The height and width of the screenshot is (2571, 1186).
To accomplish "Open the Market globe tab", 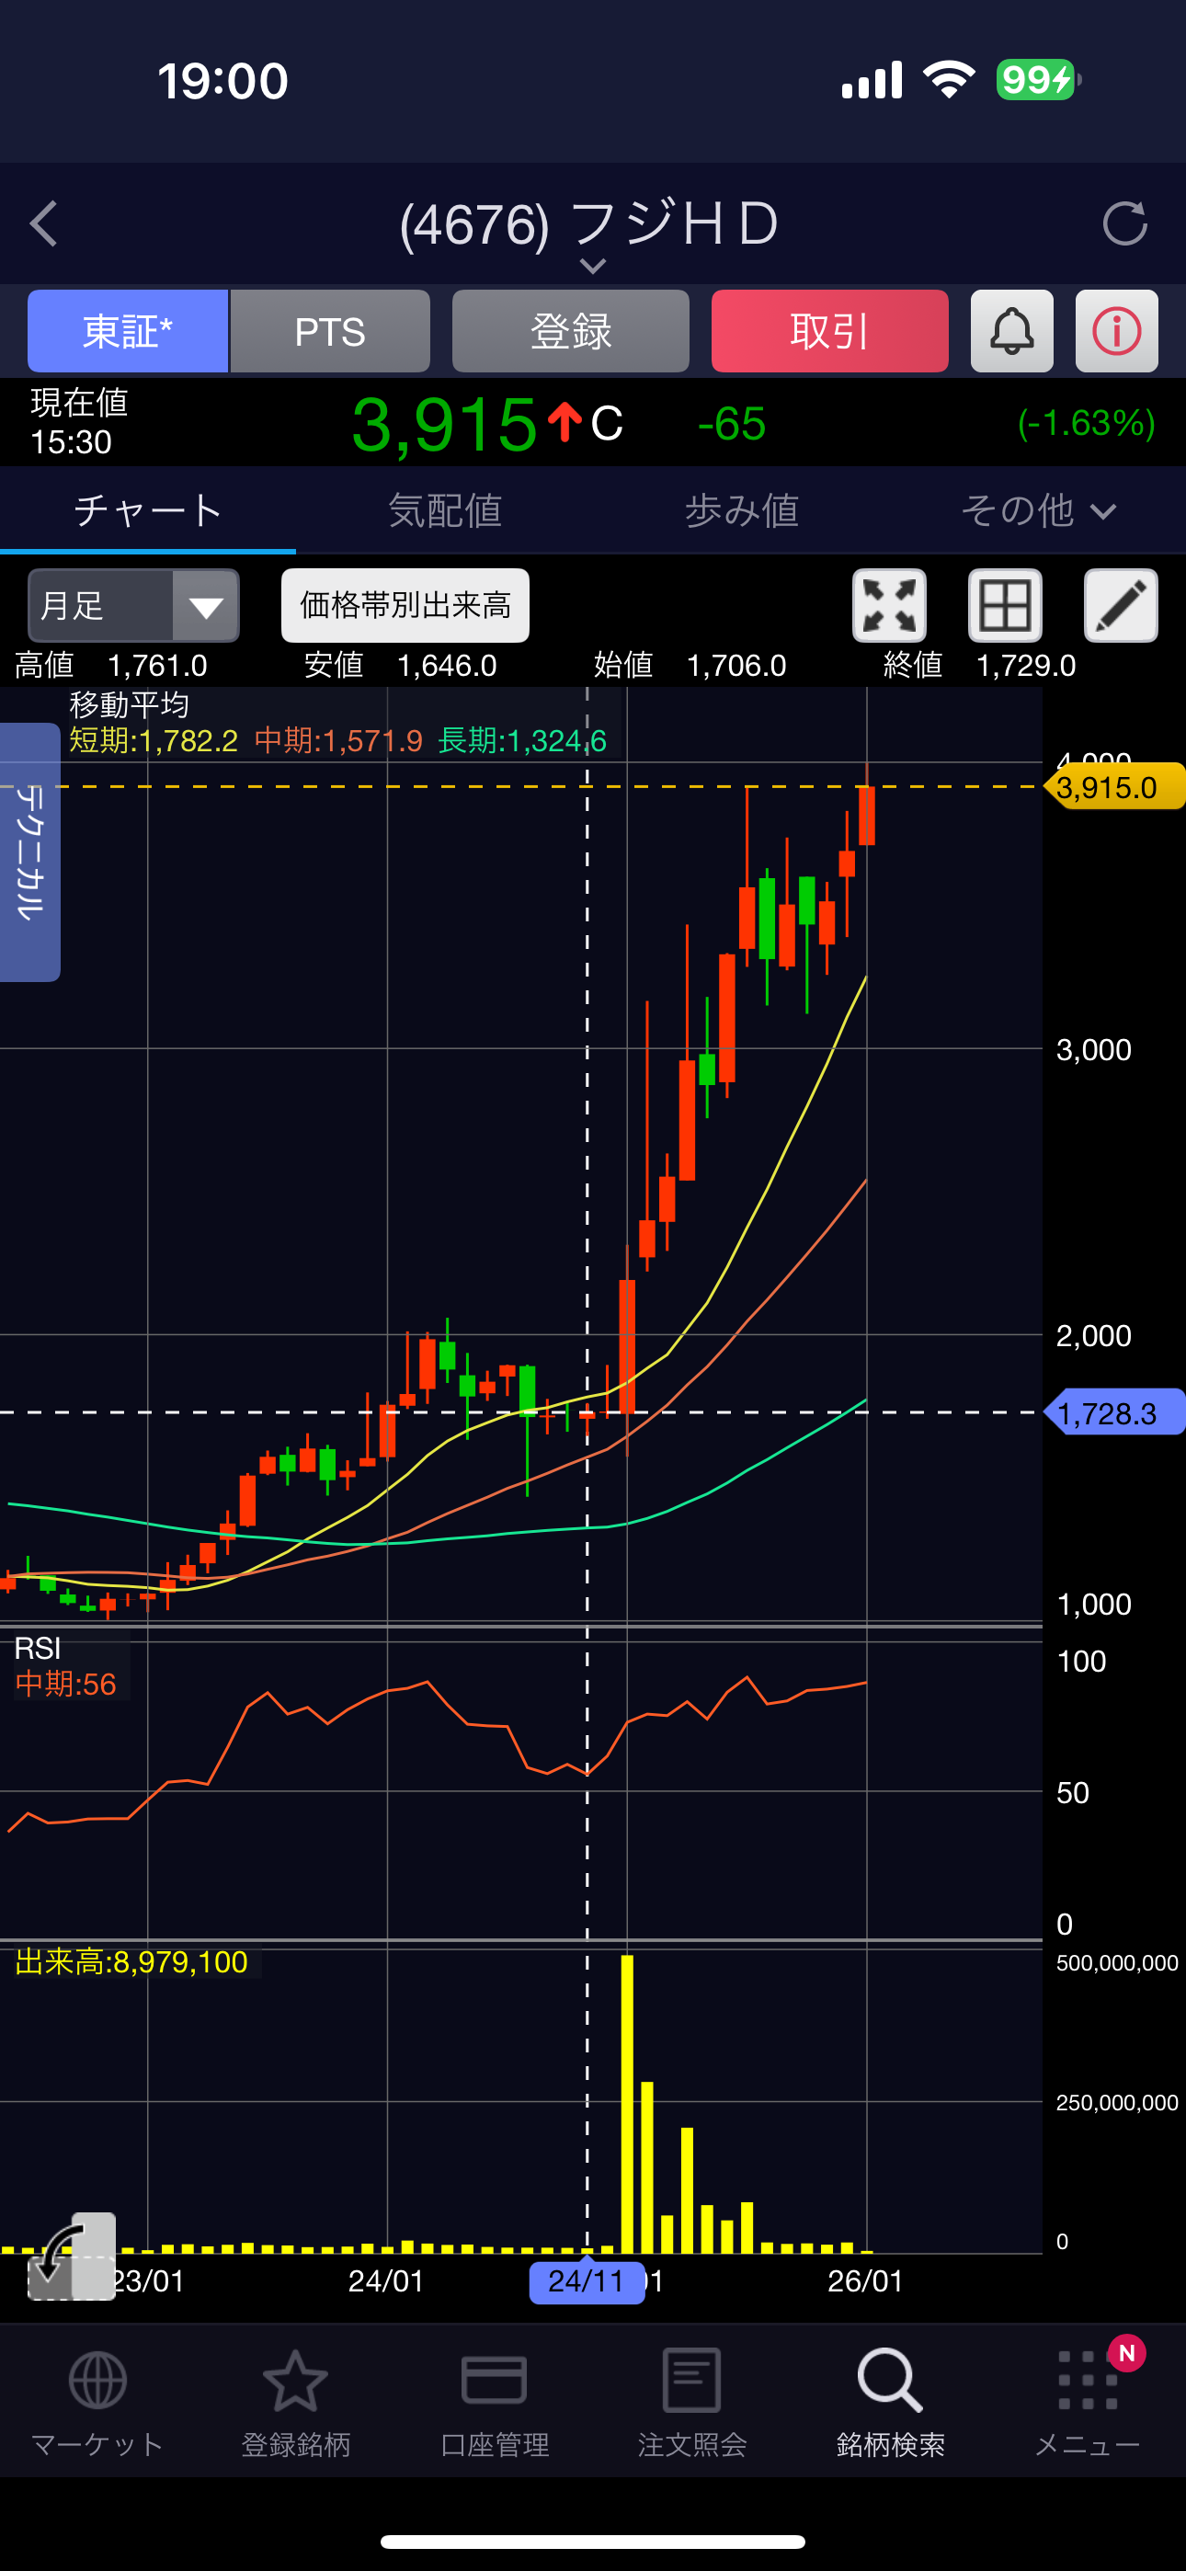I will (97, 2401).
